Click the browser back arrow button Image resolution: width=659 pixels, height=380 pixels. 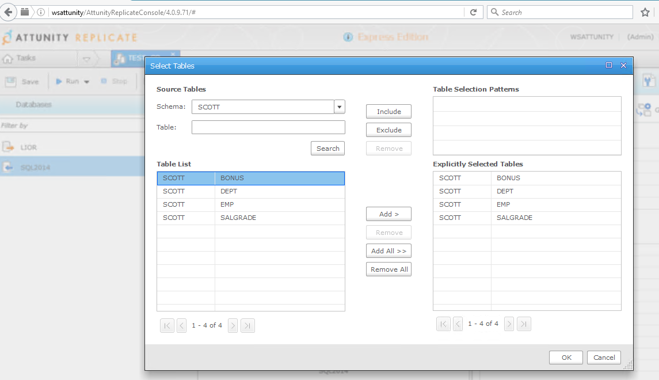click(x=9, y=12)
